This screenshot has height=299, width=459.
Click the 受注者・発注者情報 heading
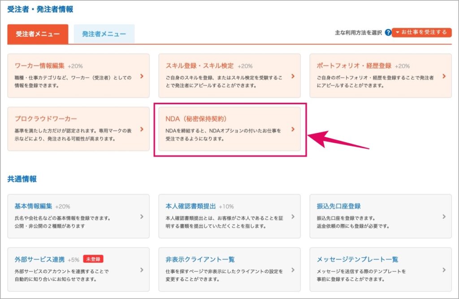coord(40,9)
